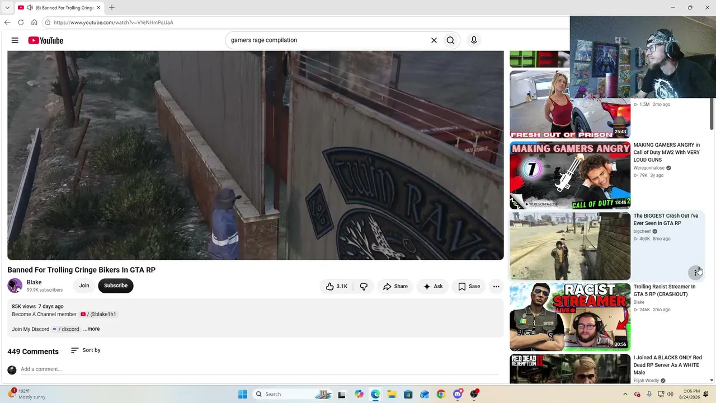Mute the tab via its speaker icon

tap(30, 8)
